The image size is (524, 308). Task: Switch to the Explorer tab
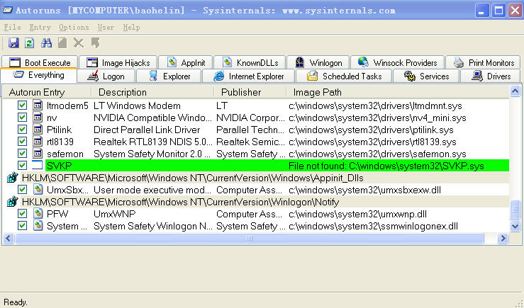169,76
